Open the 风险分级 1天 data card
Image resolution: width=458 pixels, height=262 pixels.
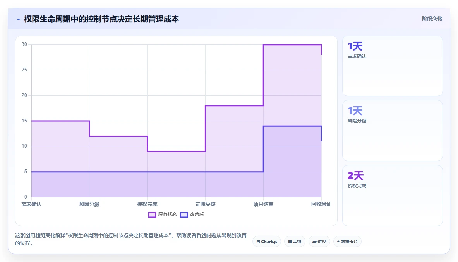[392, 131]
